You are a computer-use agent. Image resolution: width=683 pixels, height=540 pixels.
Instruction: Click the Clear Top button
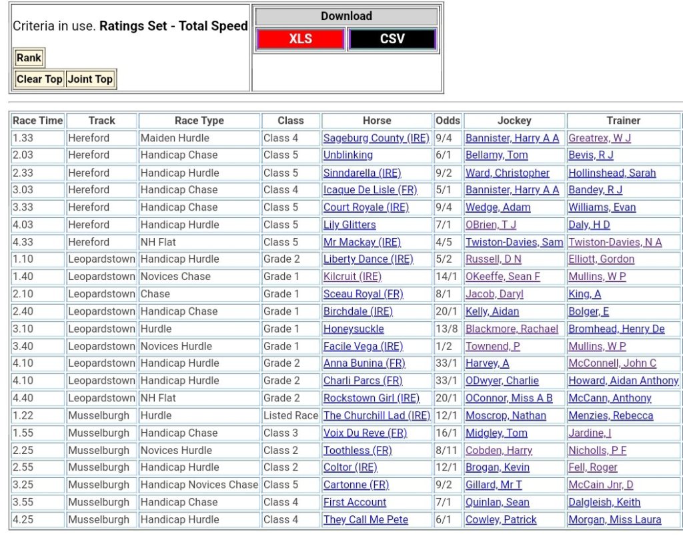click(x=39, y=79)
